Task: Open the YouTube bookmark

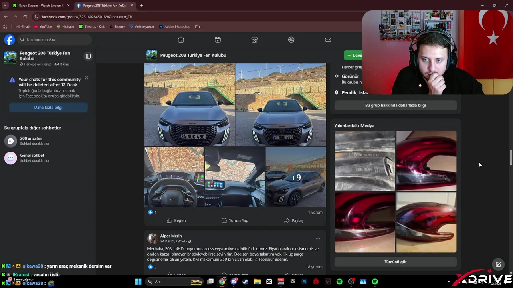Action: (x=43, y=27)
